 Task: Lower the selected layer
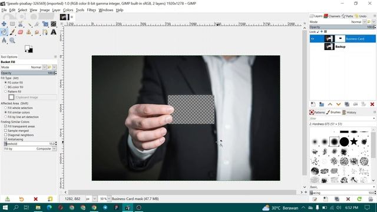[338, 104]
